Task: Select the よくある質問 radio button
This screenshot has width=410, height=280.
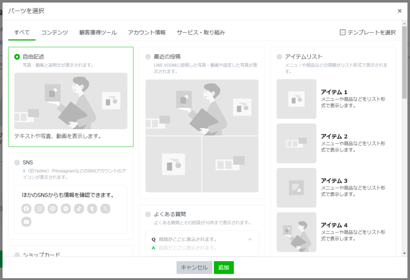Action: [149, 214]
